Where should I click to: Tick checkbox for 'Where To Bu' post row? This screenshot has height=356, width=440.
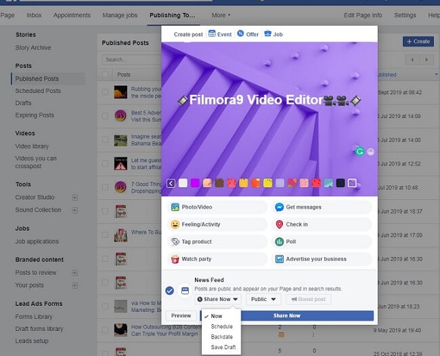point(105,235)
